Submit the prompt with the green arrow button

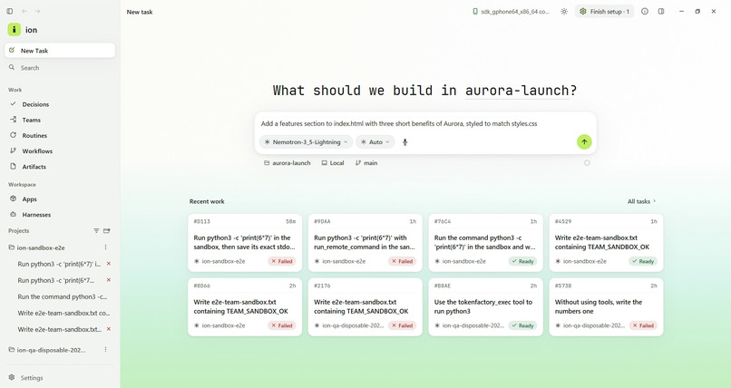click(584, 142)
